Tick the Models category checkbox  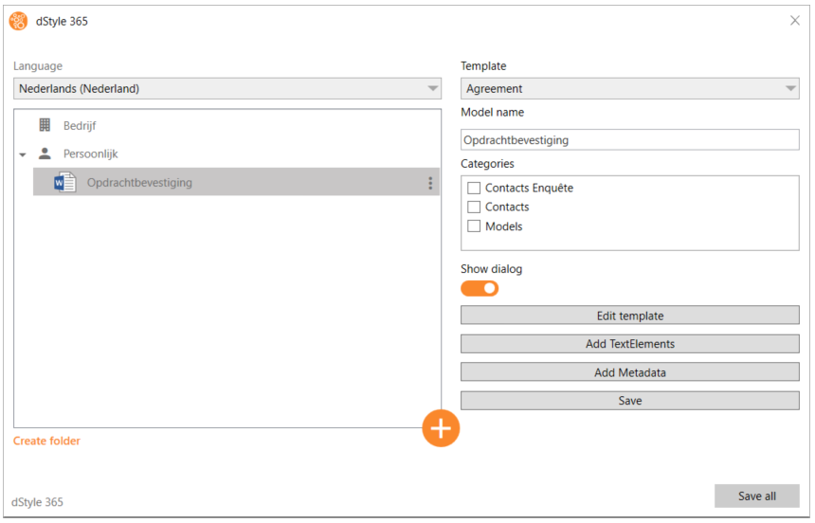point(474,226)
